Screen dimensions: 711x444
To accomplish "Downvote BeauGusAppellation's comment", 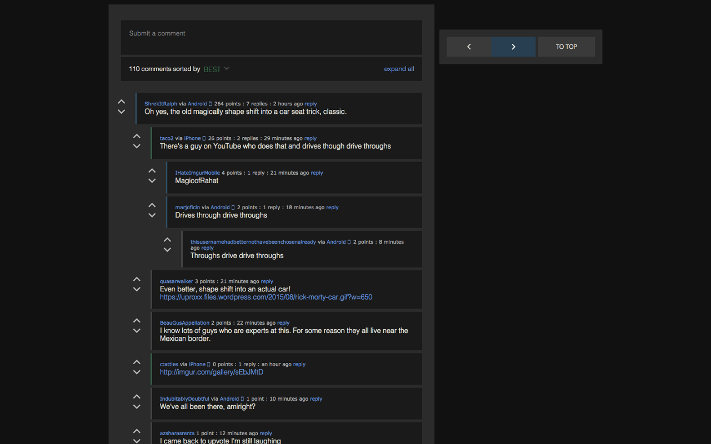I will coord(137,330).
